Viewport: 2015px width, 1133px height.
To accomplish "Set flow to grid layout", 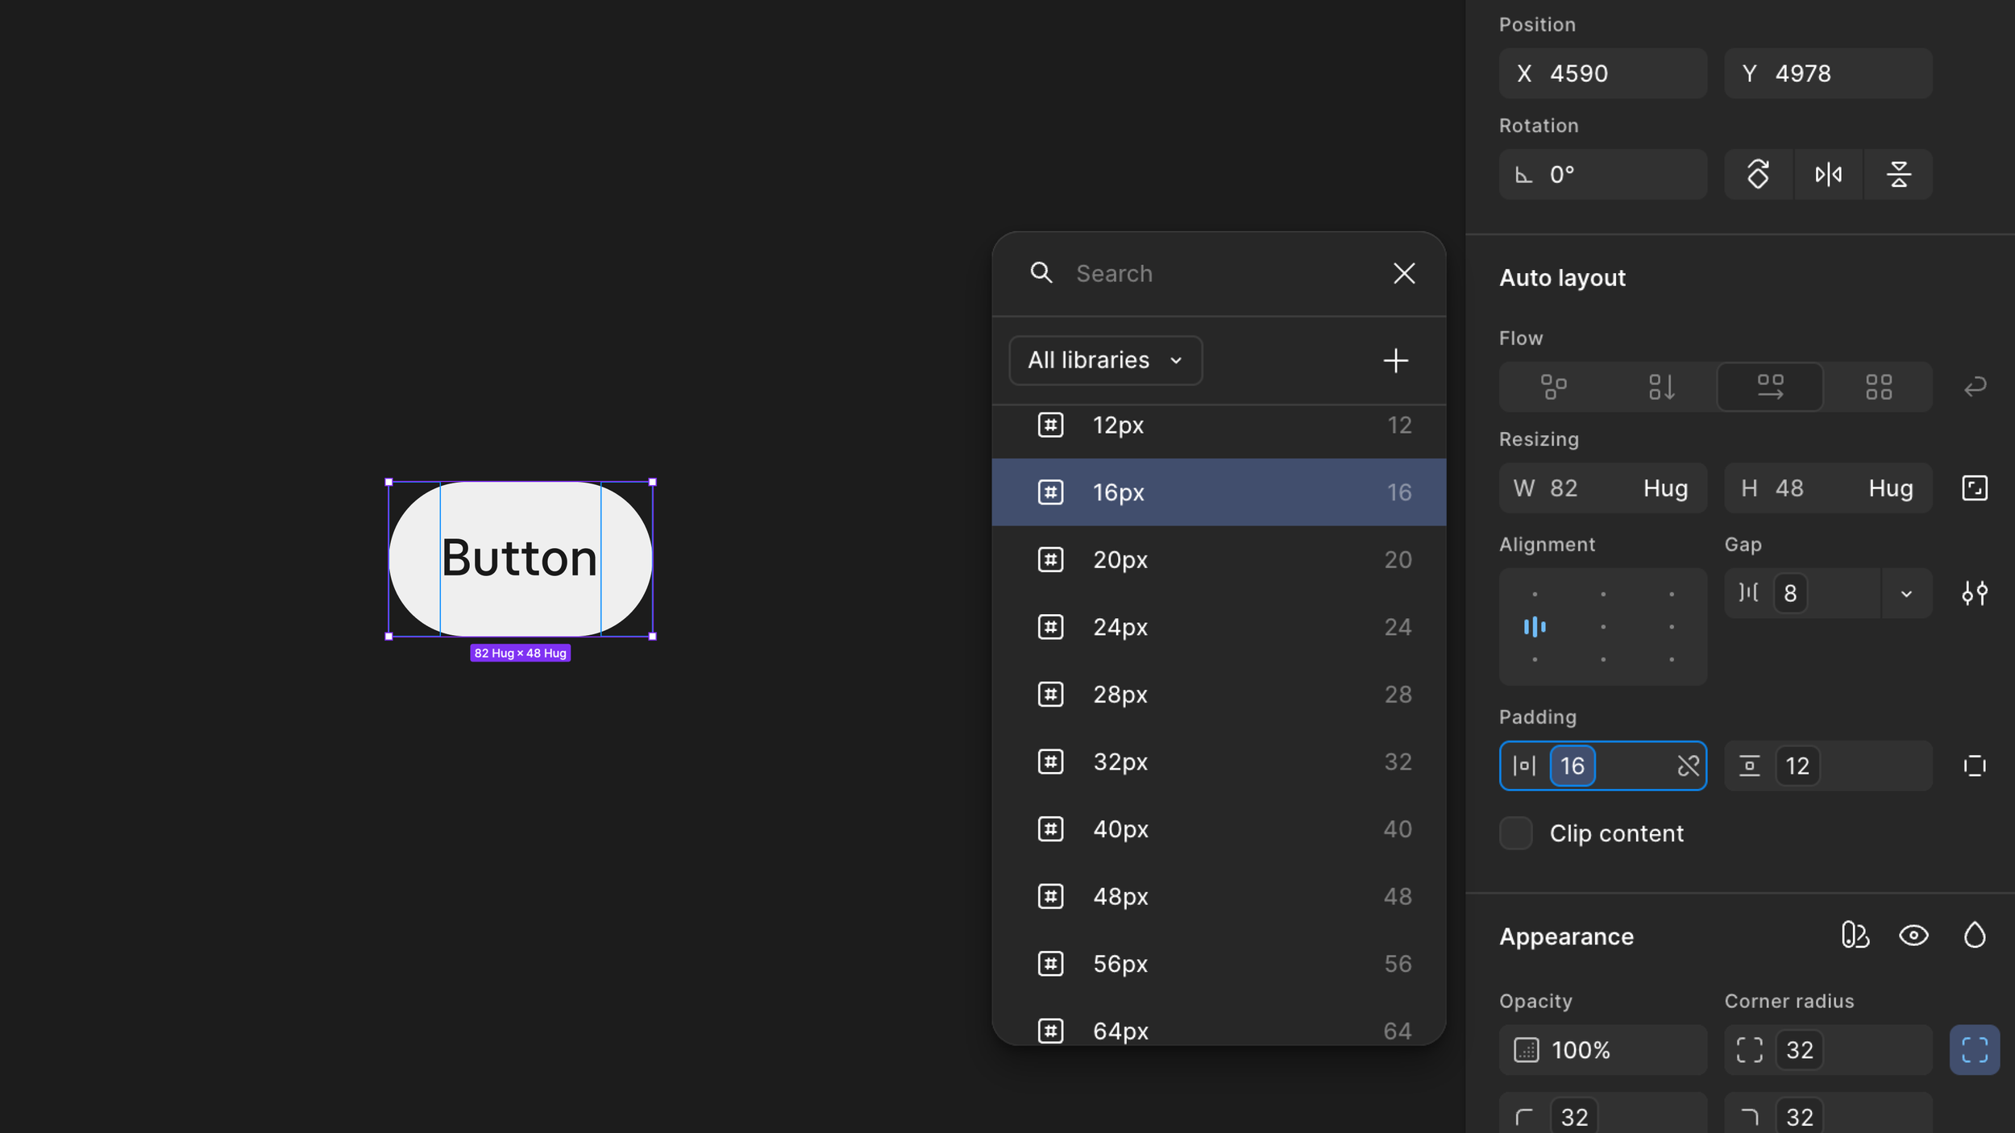I will (1878, 387).
